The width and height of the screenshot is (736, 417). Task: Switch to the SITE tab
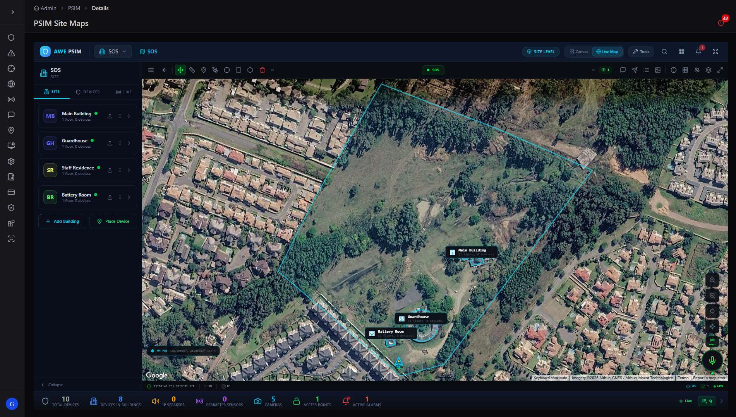pyautogui.click(x=52, y=92)
